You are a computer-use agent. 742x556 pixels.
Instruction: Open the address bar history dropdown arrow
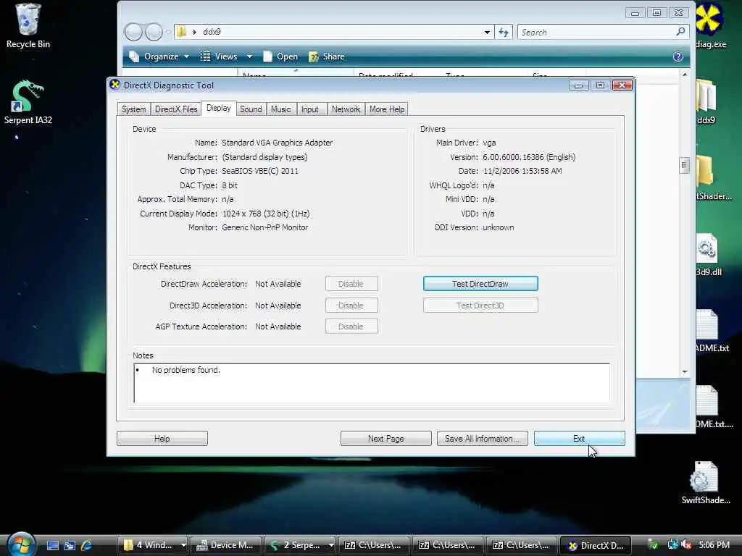pos(487,32)
